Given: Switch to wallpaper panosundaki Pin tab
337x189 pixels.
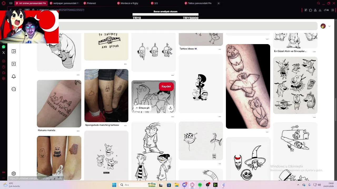Looking at the screenshot, I should [65, 3].
